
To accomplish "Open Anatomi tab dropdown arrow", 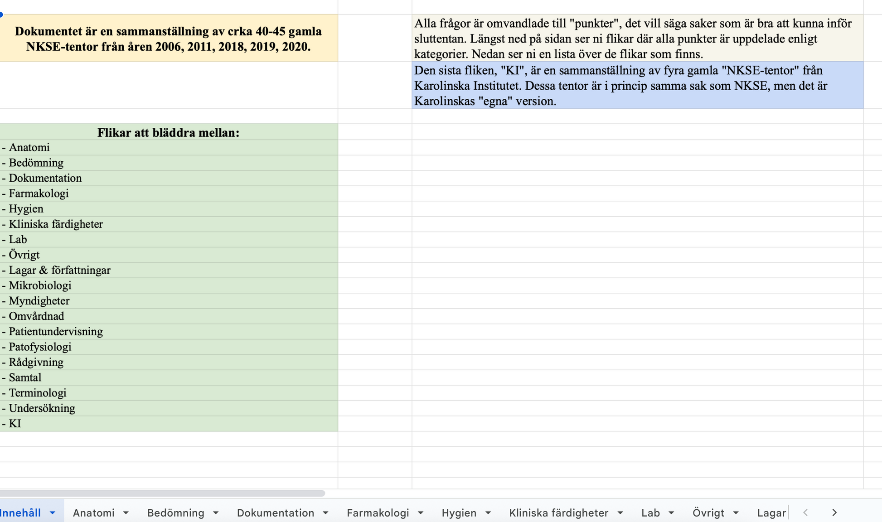I will pos(126,513).
